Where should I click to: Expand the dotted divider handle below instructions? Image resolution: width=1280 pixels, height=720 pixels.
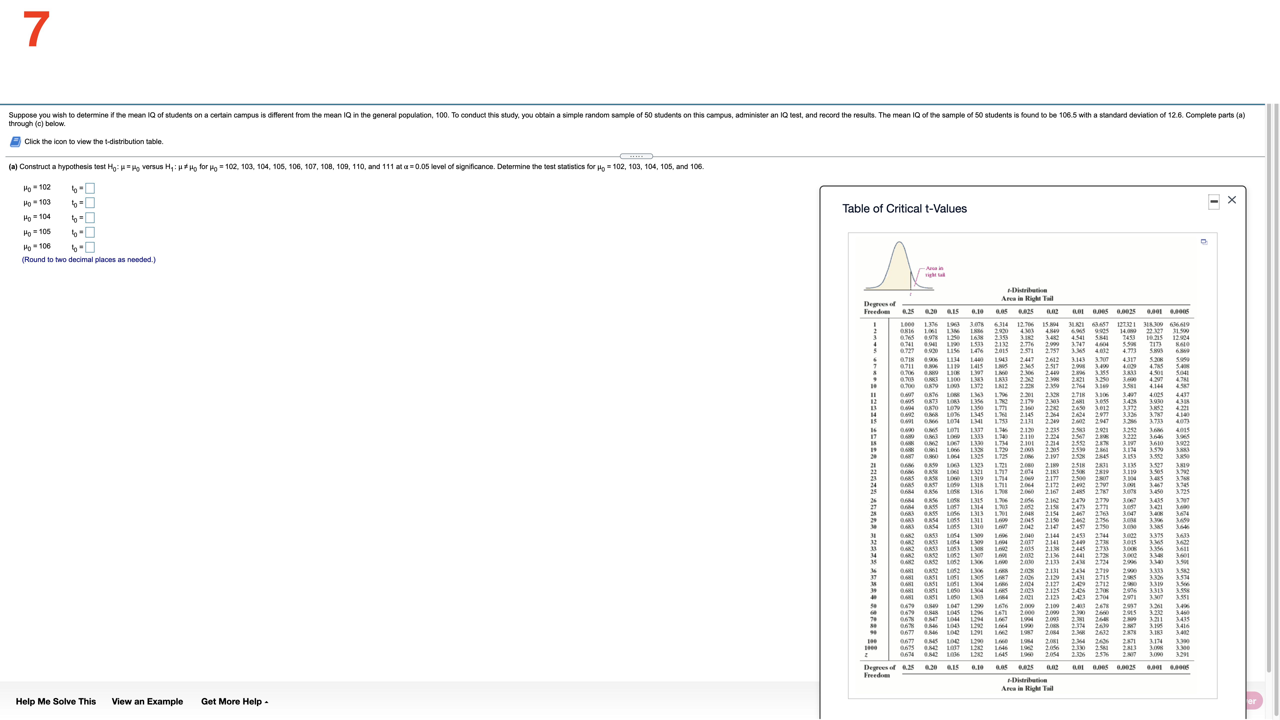point(636,156)
